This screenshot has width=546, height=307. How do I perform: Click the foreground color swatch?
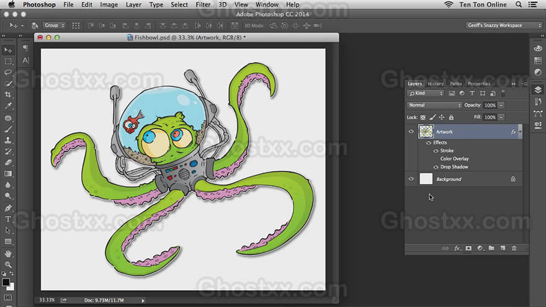(x=6, y=282)
